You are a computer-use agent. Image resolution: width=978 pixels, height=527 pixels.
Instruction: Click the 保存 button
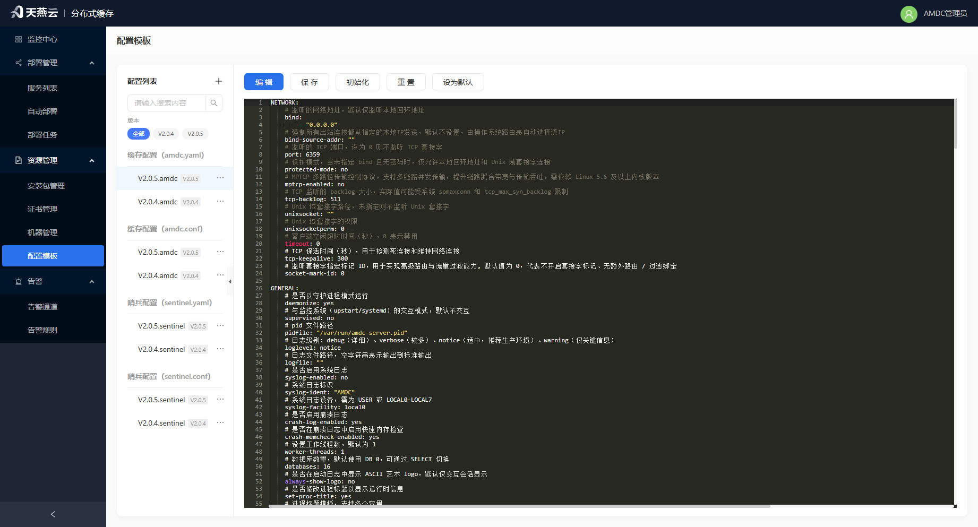coord(310,82)
